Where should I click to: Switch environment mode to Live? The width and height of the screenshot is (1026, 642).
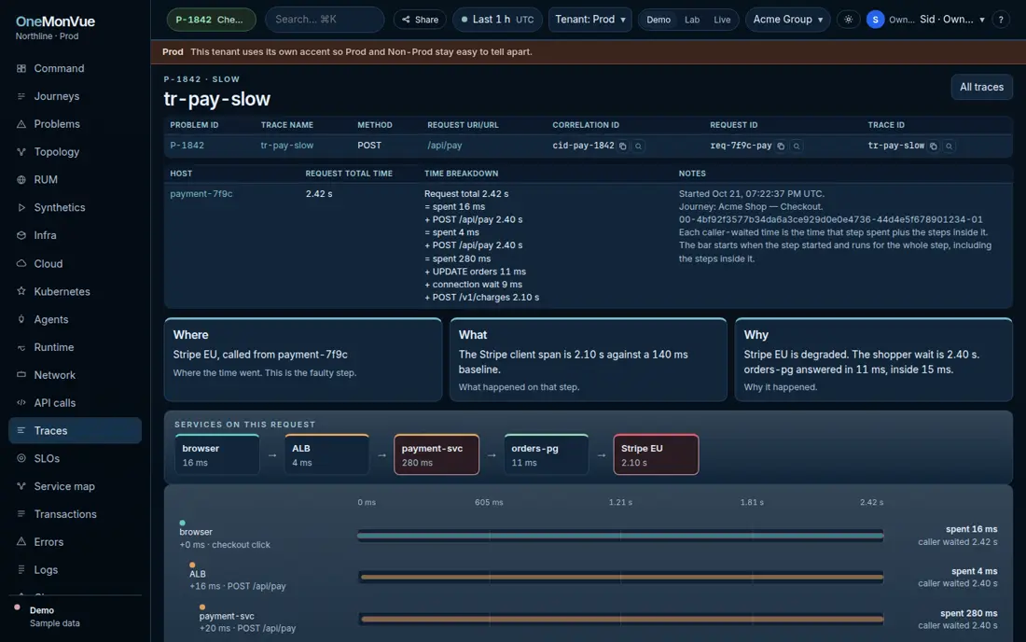722,20
